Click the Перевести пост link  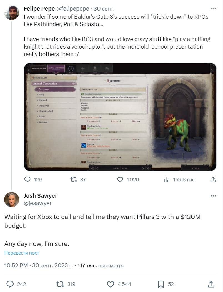[x=22, y=253]
